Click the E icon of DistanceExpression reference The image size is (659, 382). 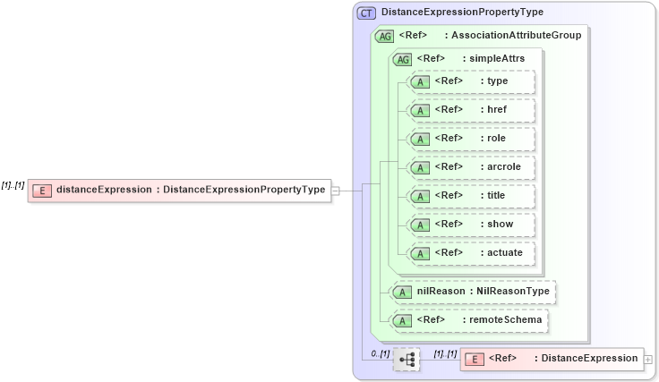point(474,360)
